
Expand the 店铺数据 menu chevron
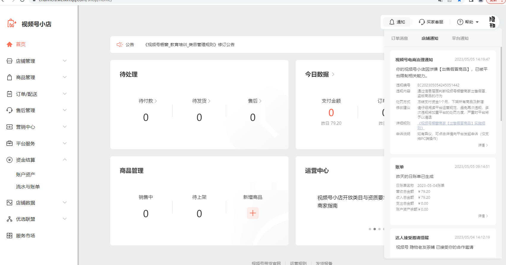tap(65, 202)
